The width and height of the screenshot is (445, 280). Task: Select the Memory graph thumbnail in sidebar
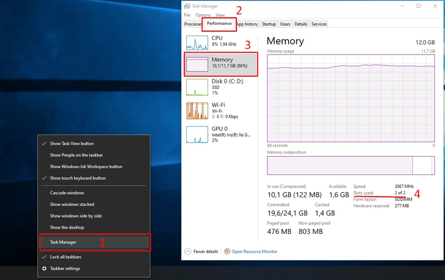click(197, 64)
